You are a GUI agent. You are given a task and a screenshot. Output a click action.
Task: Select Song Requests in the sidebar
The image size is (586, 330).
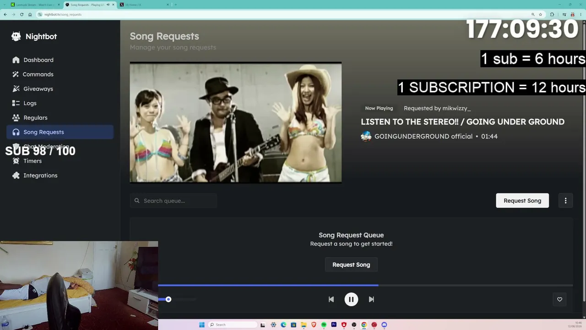click(60, 132)
